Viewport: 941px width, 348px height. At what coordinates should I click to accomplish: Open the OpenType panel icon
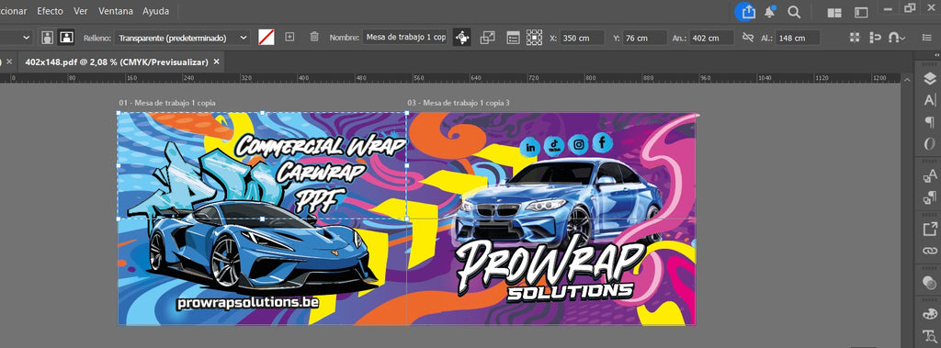point(930,144)
